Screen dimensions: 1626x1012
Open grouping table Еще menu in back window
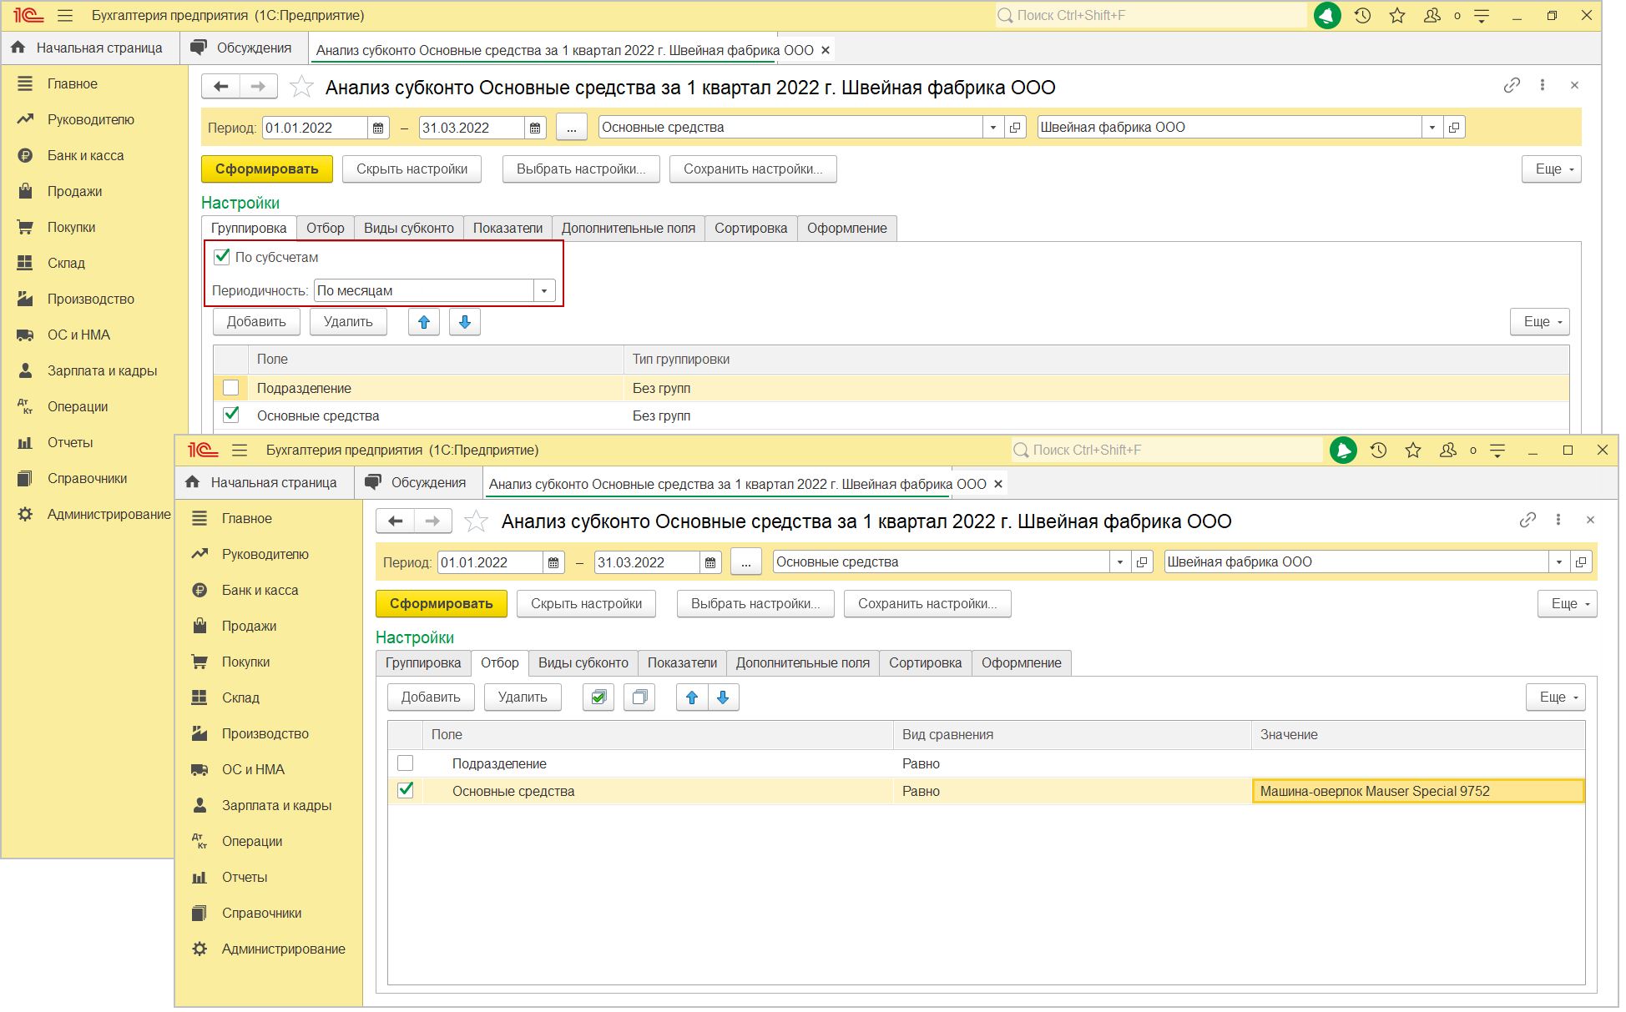pos(1540,322)
